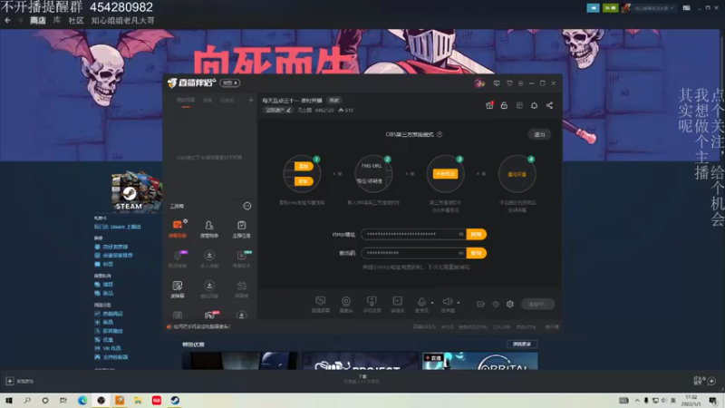Open Steam from taskbar
This screenshot has height=408, width=725.
point(175,400)
